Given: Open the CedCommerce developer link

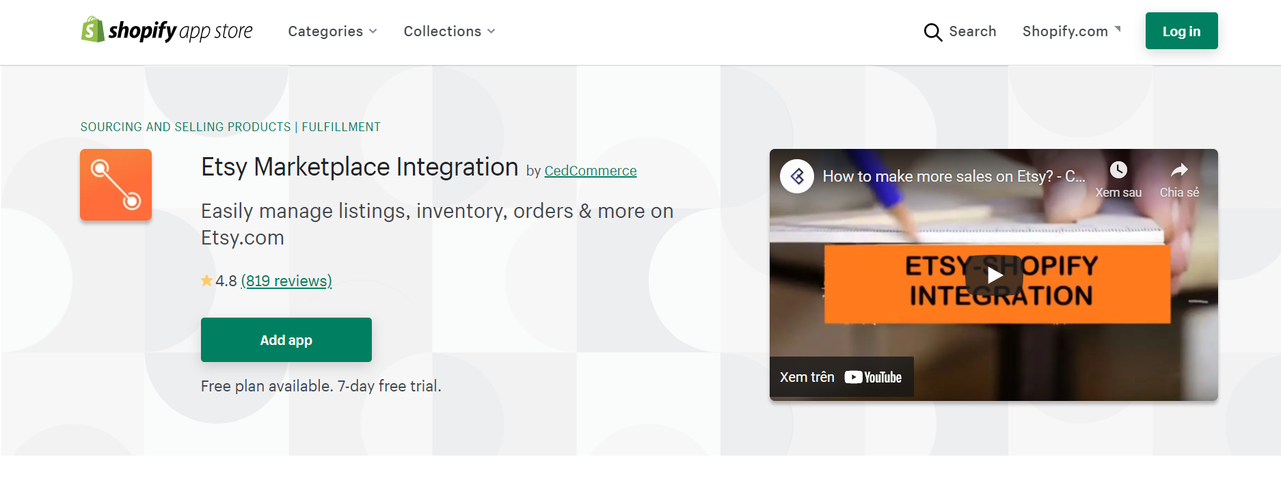Looking at the screenshot, I should (591, 171).
